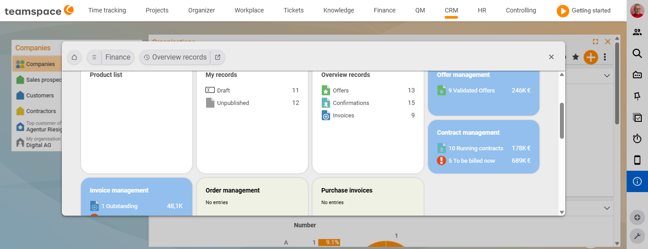This screenshot has width=648, height=249.
Task: Select the CRM menu
Action: coord(451,10)
